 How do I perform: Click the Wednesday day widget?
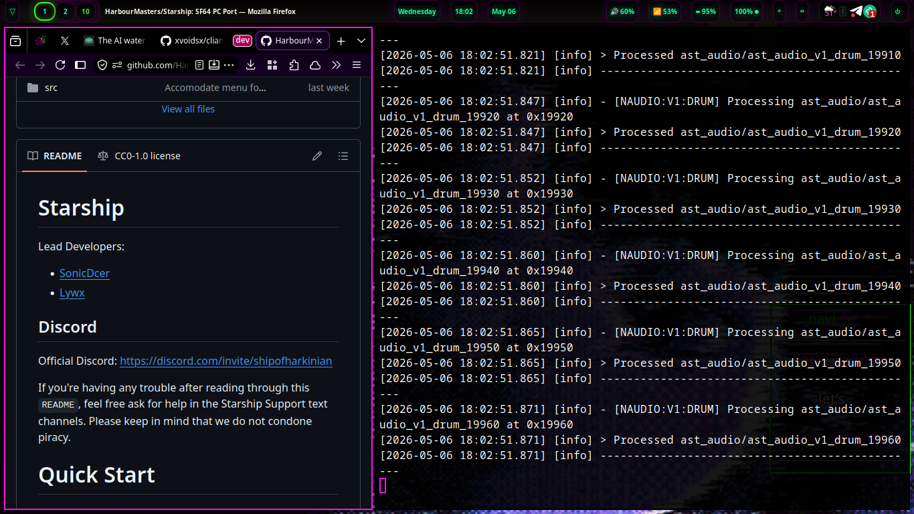point(417,11)
